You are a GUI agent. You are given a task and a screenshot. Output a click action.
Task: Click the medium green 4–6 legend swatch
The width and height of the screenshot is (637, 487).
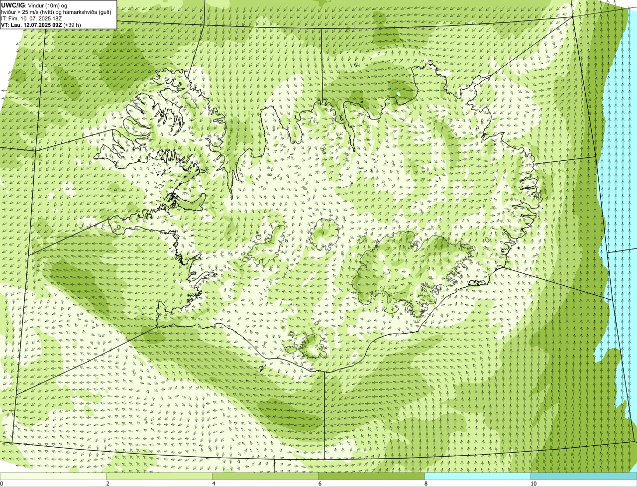(265, 476)
